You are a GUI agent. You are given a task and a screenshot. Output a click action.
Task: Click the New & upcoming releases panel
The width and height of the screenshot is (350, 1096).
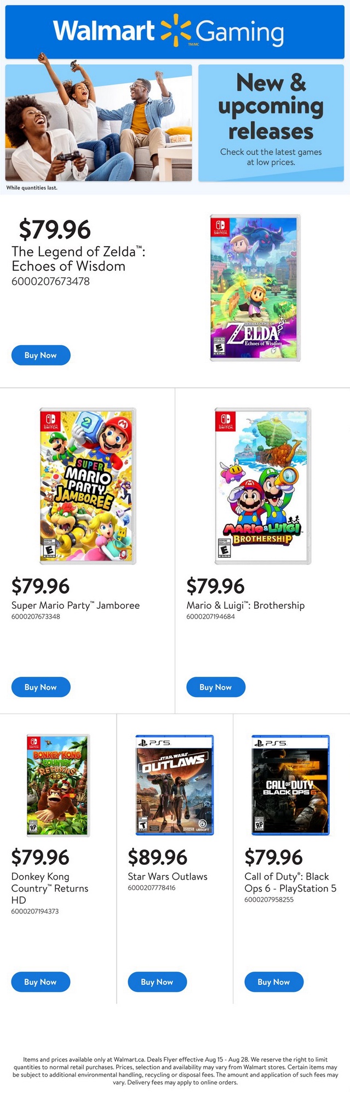coord(271,123)
